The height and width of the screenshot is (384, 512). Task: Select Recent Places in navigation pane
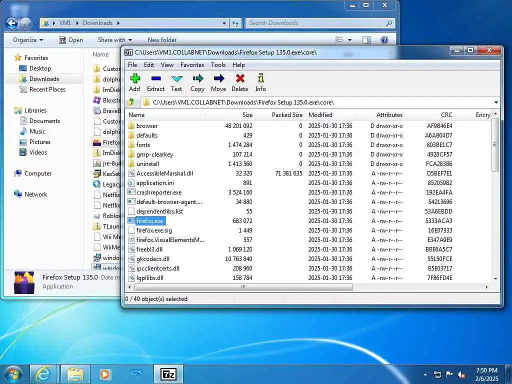(x=43, y=89)
